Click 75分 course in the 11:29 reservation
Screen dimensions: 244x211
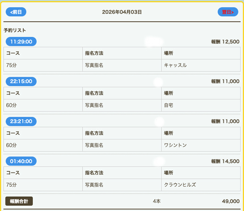[12, 65]
